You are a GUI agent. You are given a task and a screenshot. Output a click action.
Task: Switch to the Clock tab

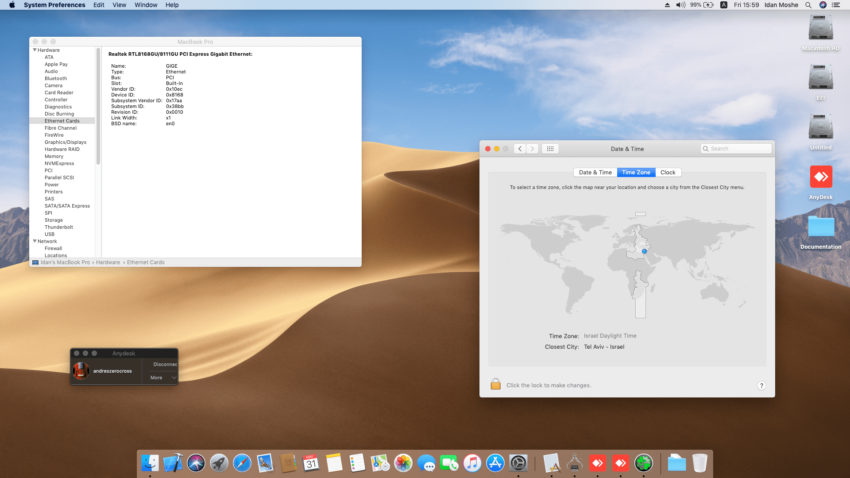pos(668,173)
